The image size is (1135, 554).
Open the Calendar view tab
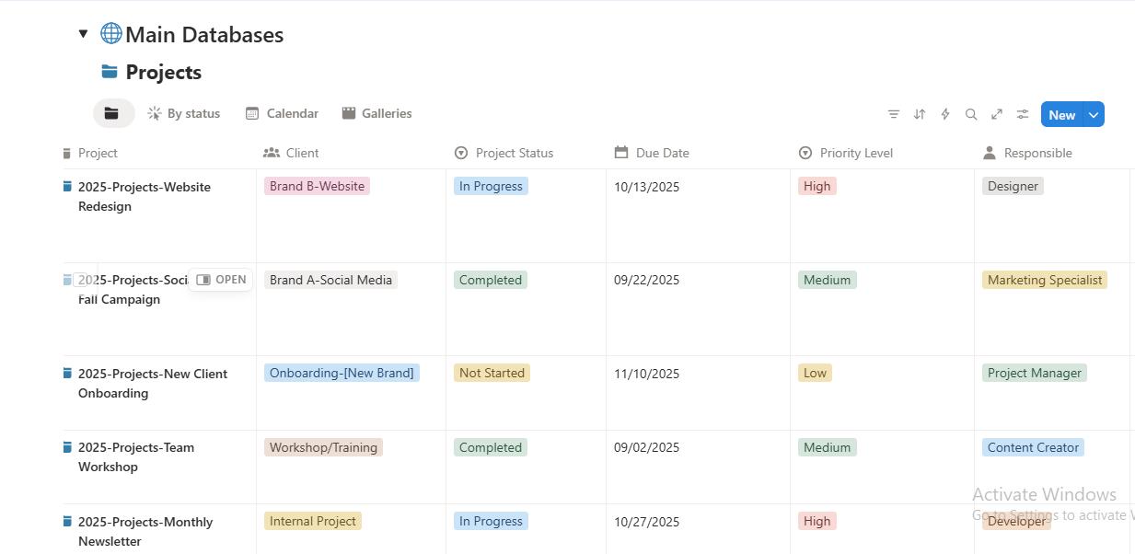tap(282, 113)
